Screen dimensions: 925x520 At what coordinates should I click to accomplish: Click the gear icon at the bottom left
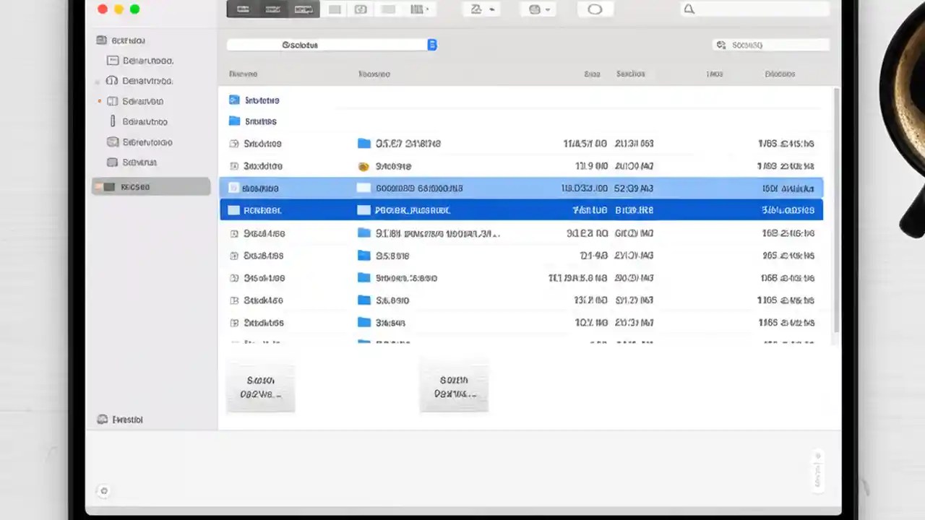pyautogui.click(x=103, y=490)
